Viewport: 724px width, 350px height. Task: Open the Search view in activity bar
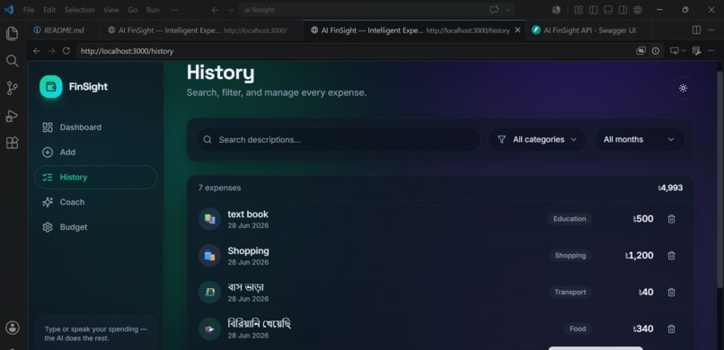tap(12, 61)
